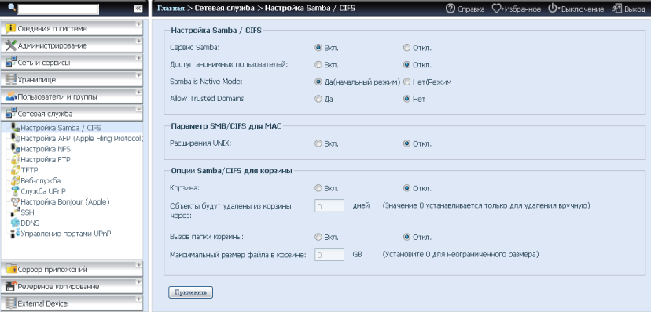Expand the Администрирование section
Image resolution: width=651 pixels, height=312 pixels.
pyautogui.click(x=138, y=41)
